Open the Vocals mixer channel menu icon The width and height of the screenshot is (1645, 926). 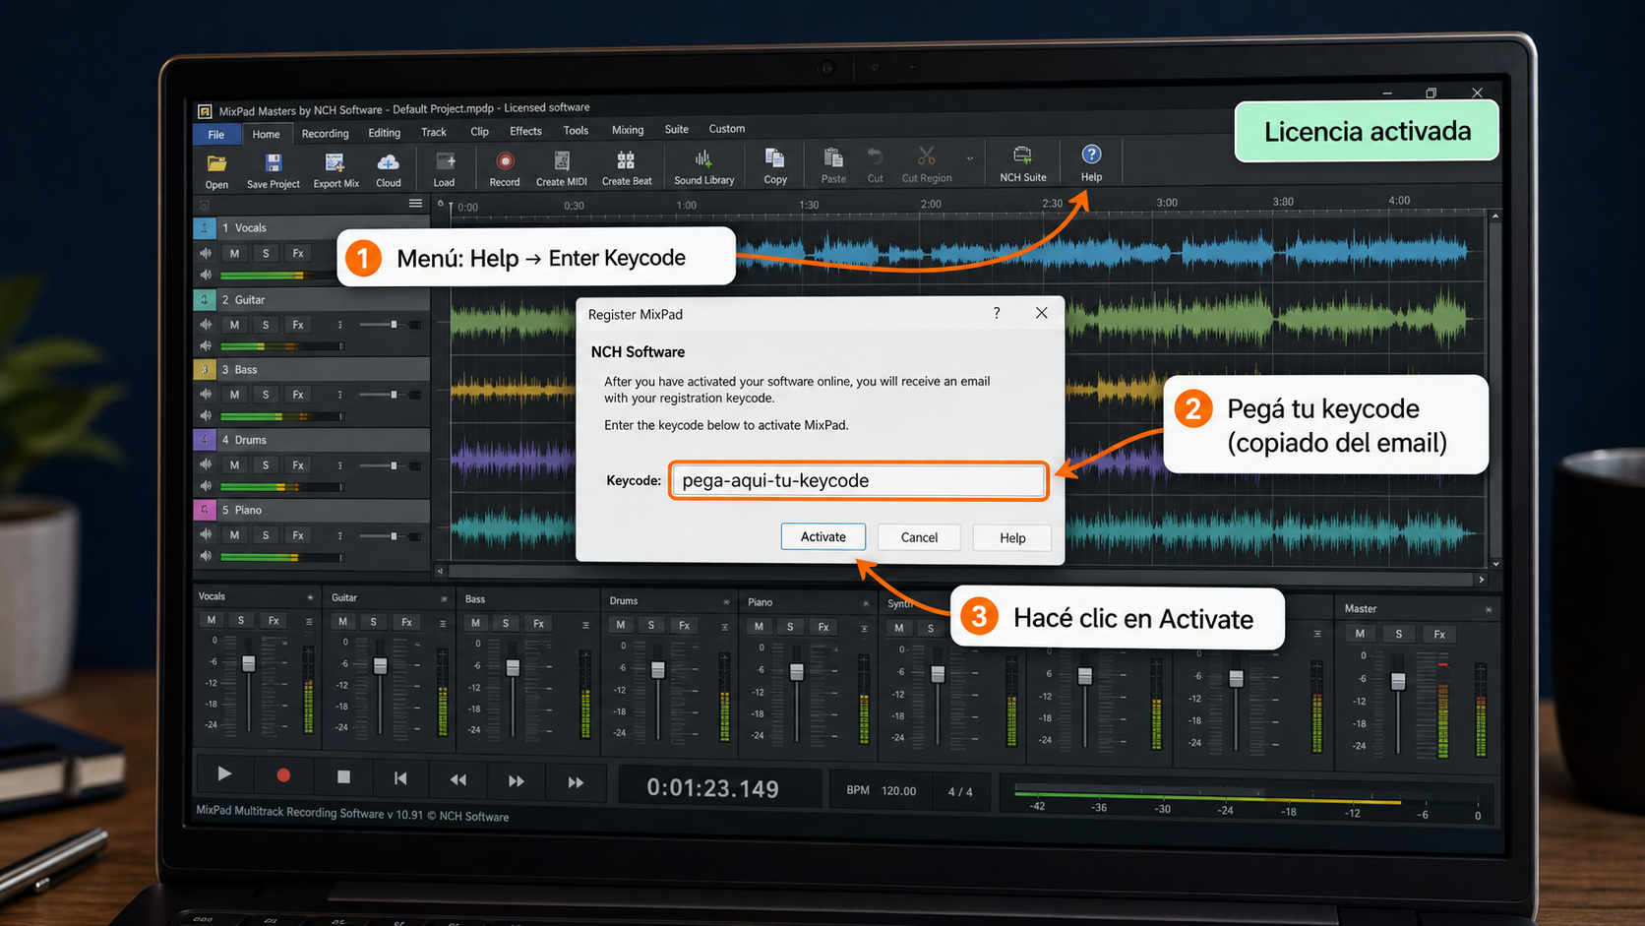coord(310,597)
